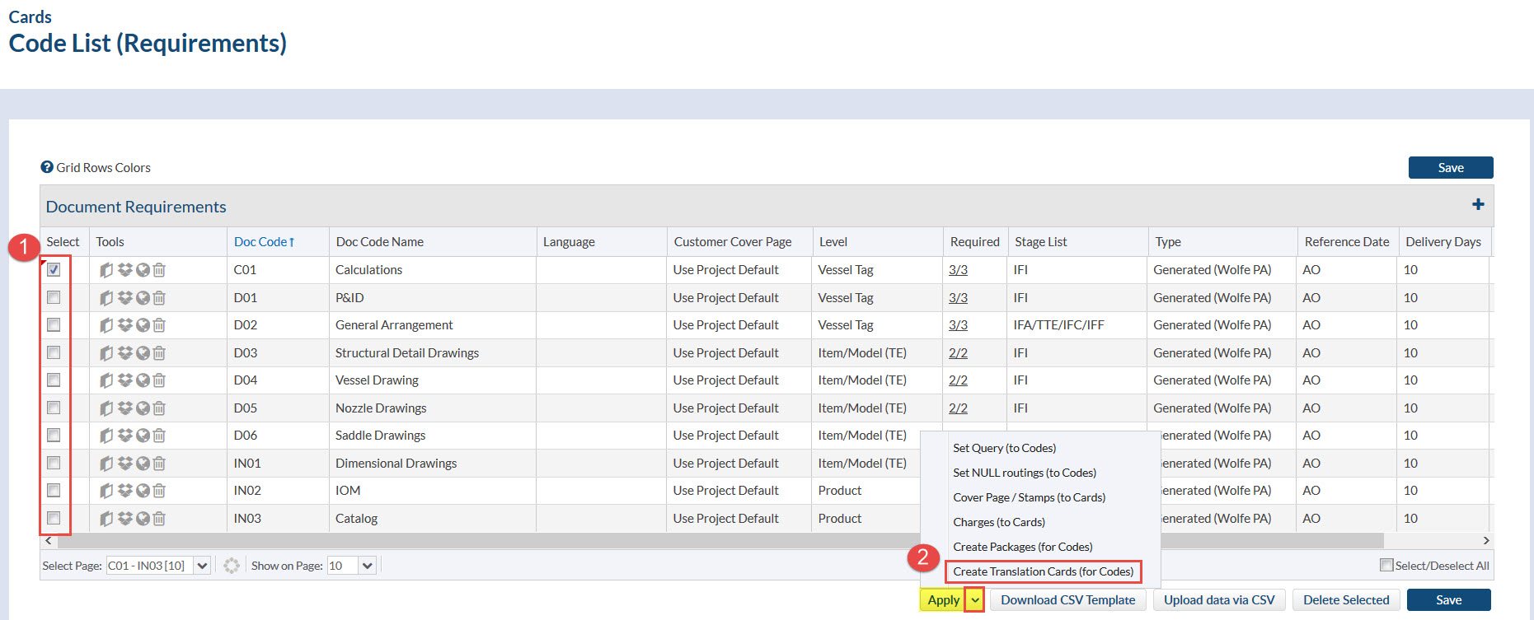Click the globe icon for D01
1534x620 pixels.
143,298
